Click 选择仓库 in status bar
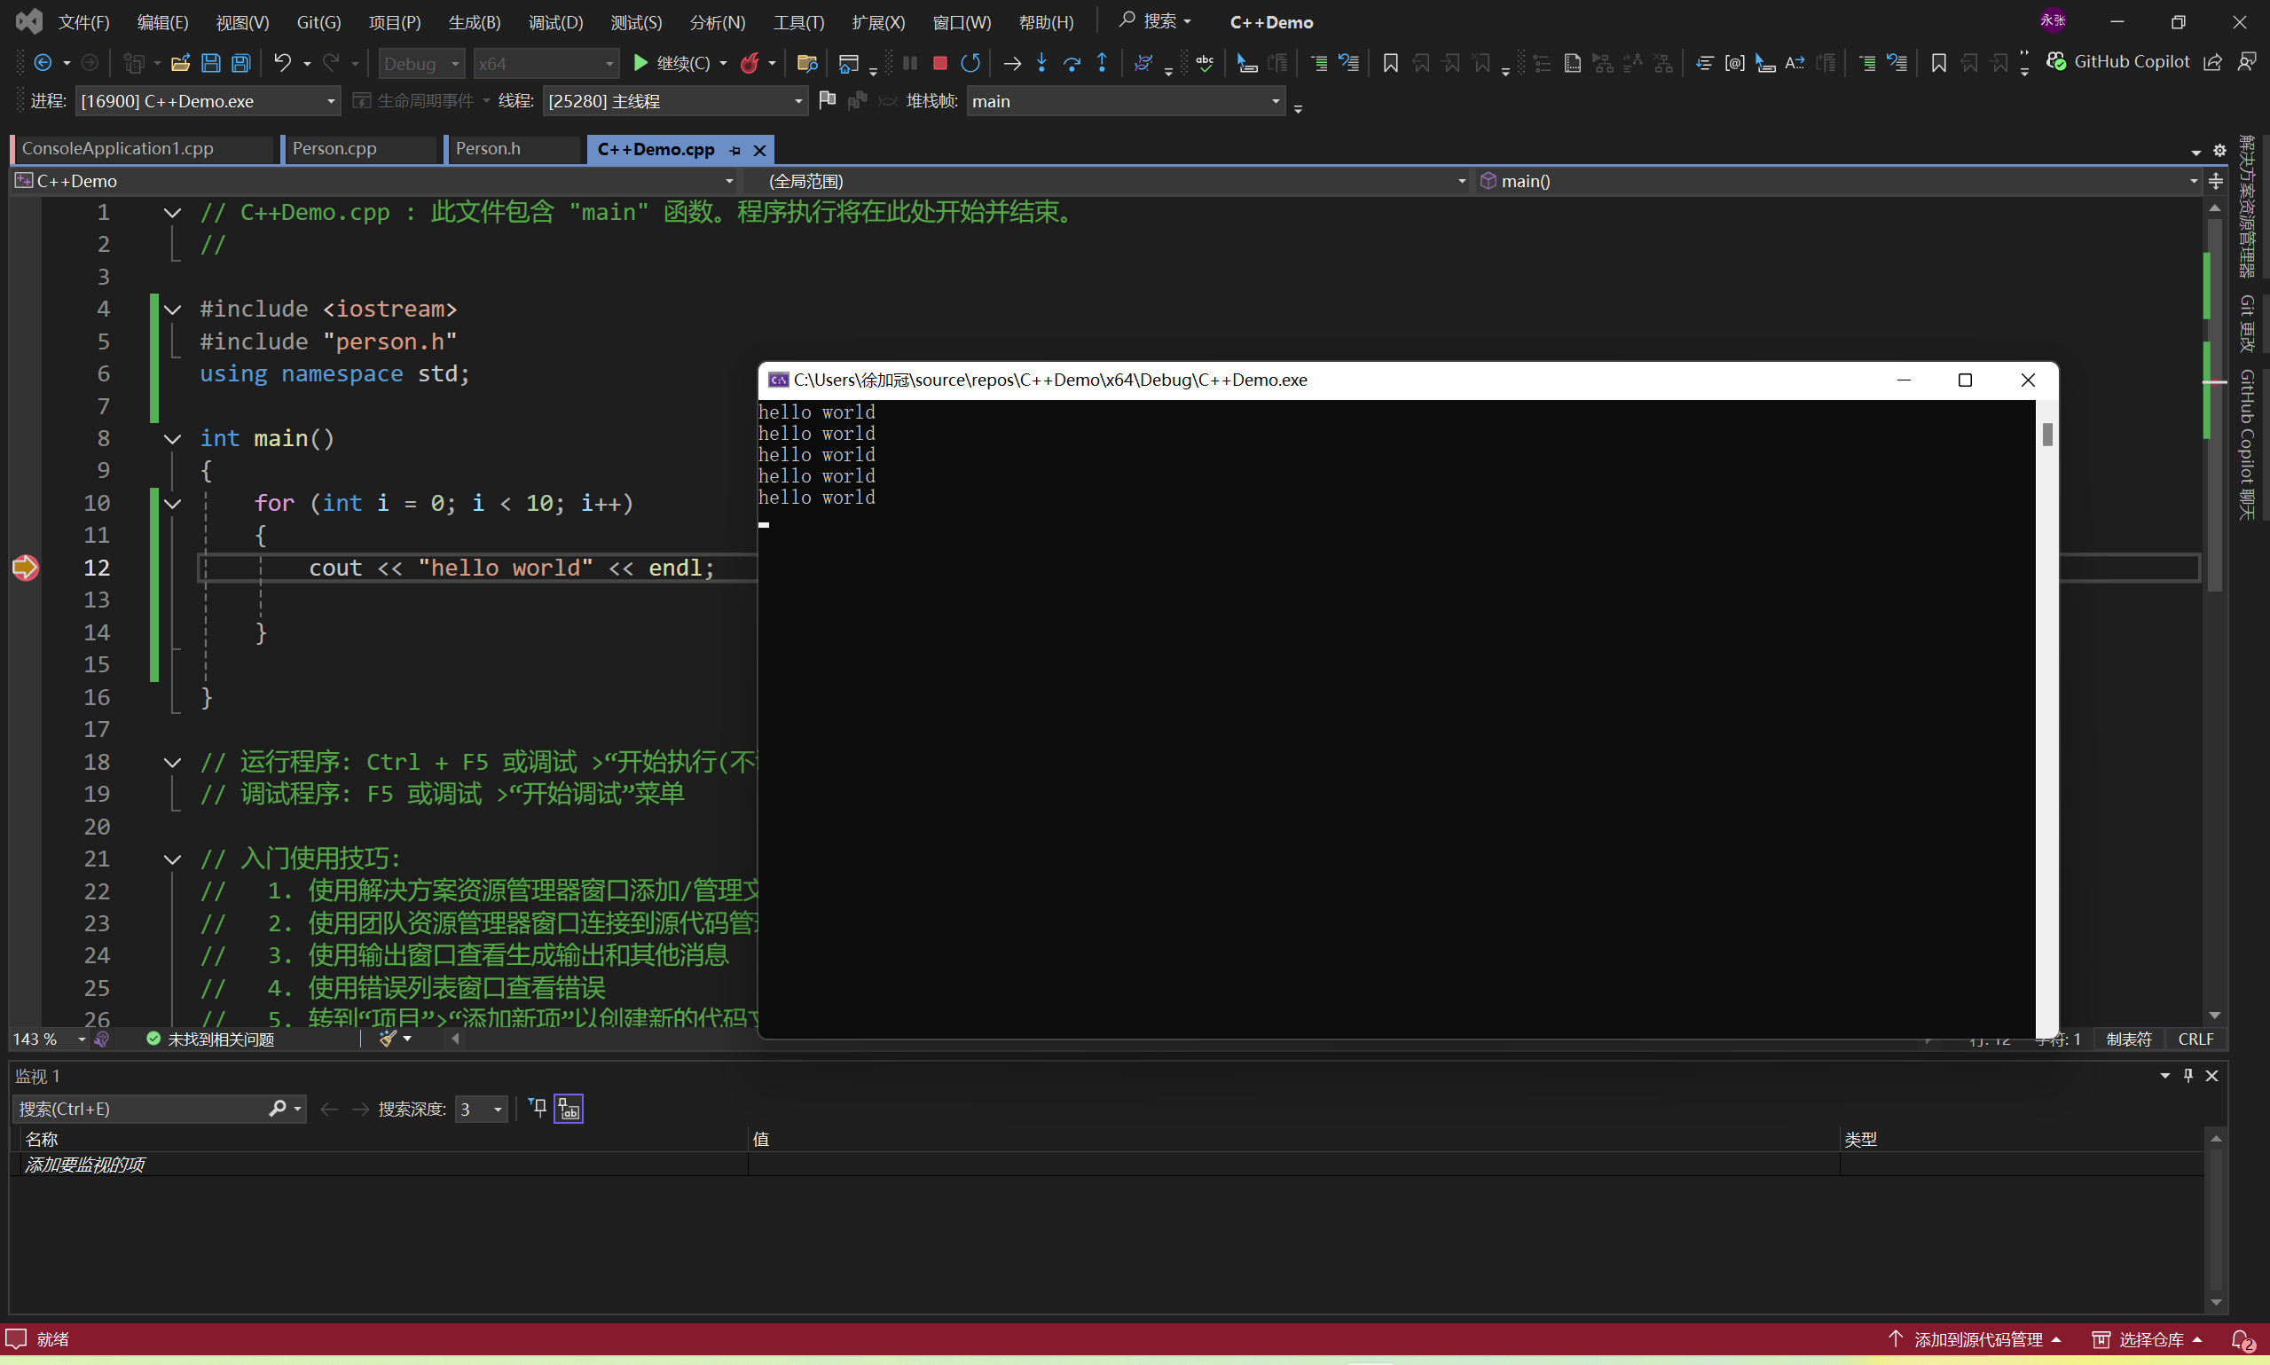 [x=2147, y=1340]
